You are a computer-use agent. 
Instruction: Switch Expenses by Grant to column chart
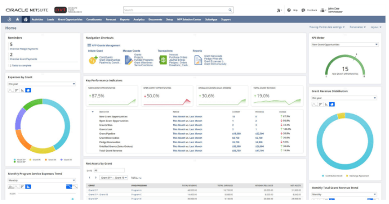[x=22, y=90]
